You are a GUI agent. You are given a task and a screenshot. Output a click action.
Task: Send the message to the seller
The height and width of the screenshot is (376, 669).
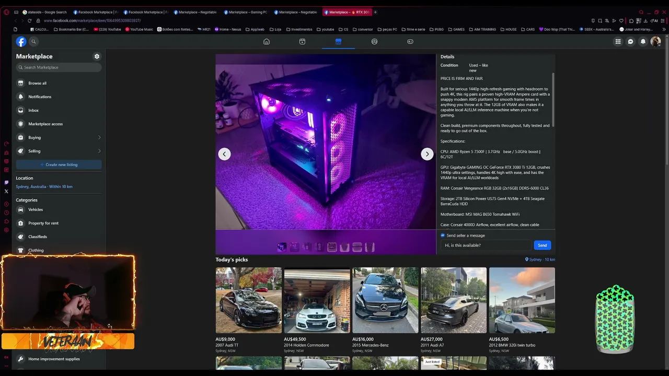542,245
